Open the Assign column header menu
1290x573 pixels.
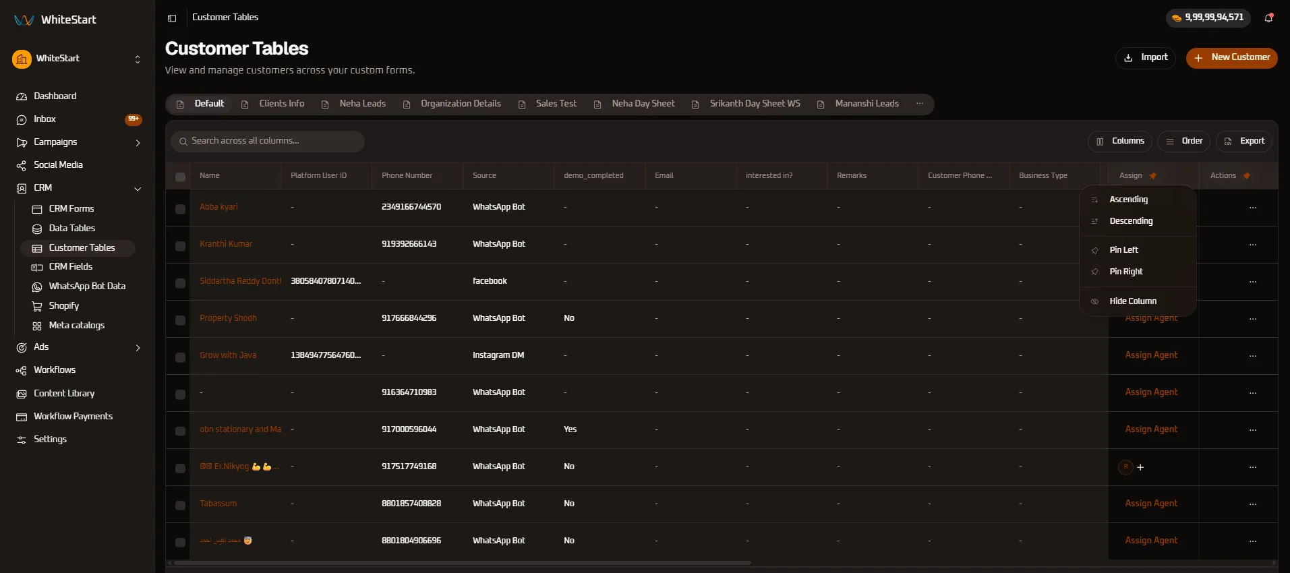(x=1131, y=176)
